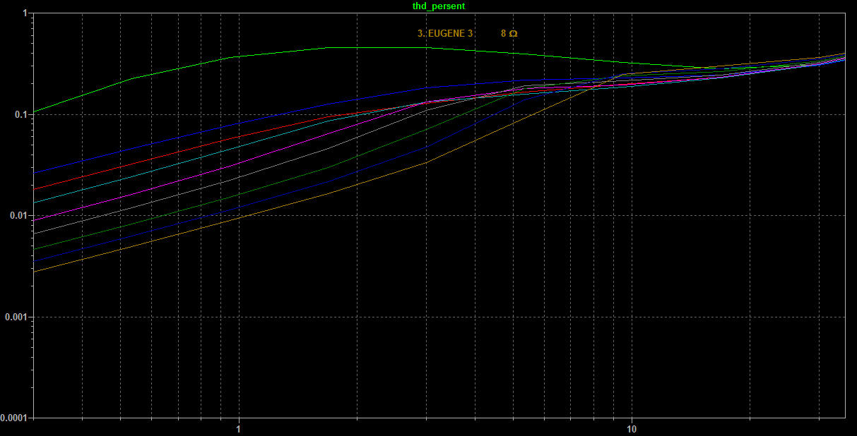Click the thd_persent plot title
This screenshot has width=857, height=436.
438,6
